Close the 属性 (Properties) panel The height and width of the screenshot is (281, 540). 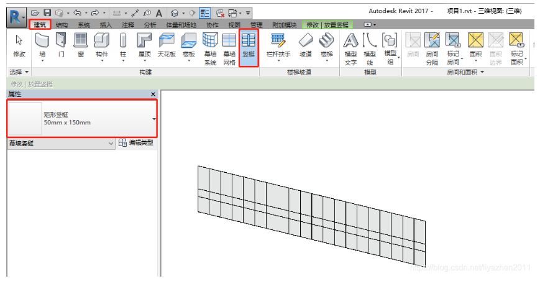(153, 94)
